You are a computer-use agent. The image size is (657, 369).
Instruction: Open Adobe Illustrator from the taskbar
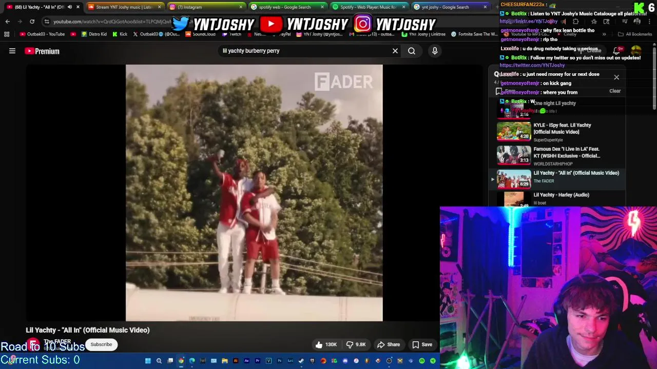point(236,361)
